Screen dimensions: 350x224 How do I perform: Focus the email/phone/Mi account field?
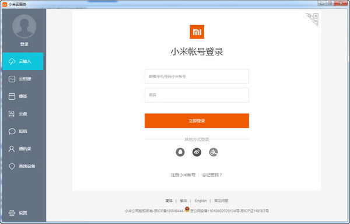tap(197, 76)
